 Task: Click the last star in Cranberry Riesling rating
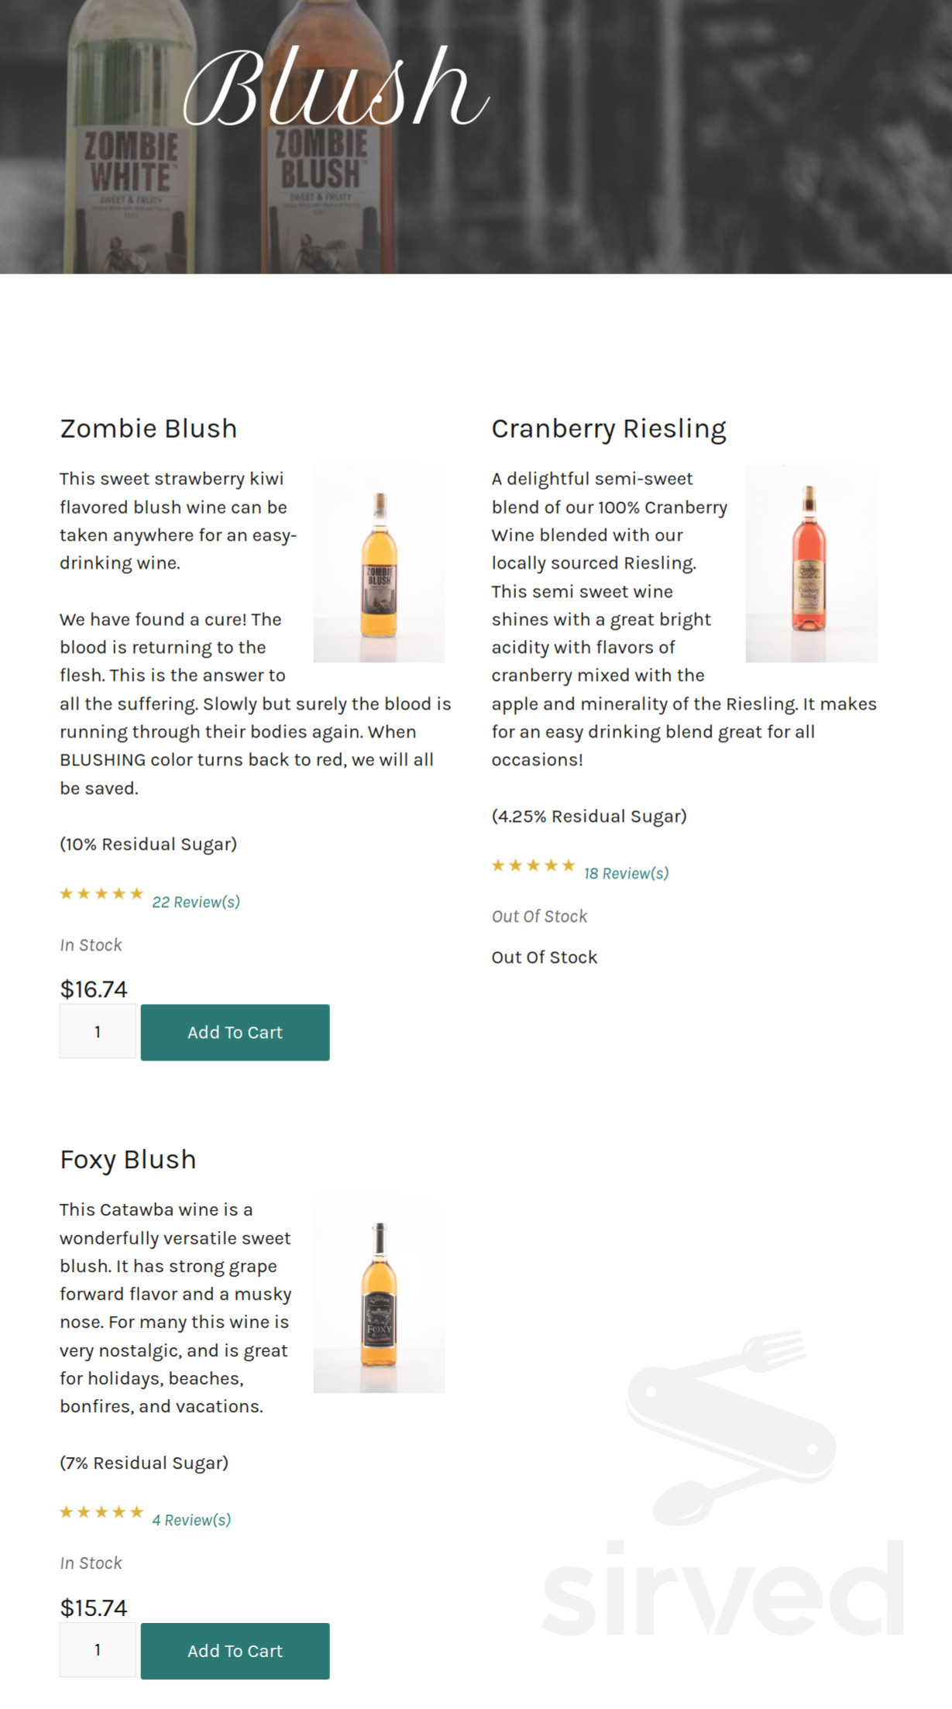(568, 865)
